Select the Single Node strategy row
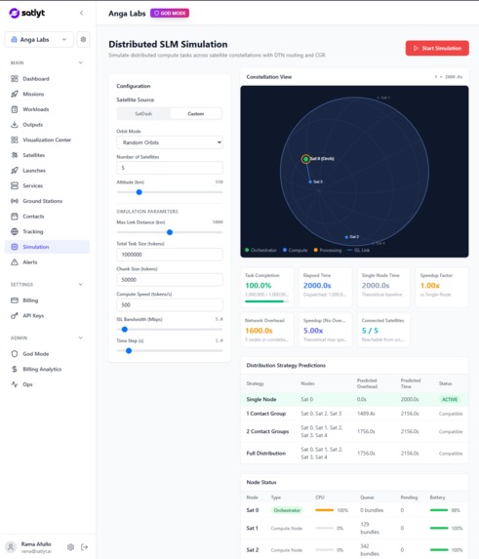Image resolution: width=479 pixels, height=559 pixels. coord(355,399)
